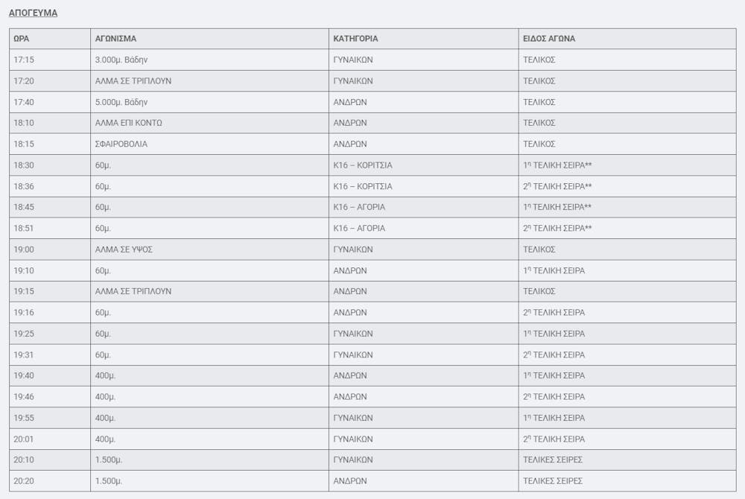
Task: Select the 20:01 time cell
Action: tap(23, 439)
